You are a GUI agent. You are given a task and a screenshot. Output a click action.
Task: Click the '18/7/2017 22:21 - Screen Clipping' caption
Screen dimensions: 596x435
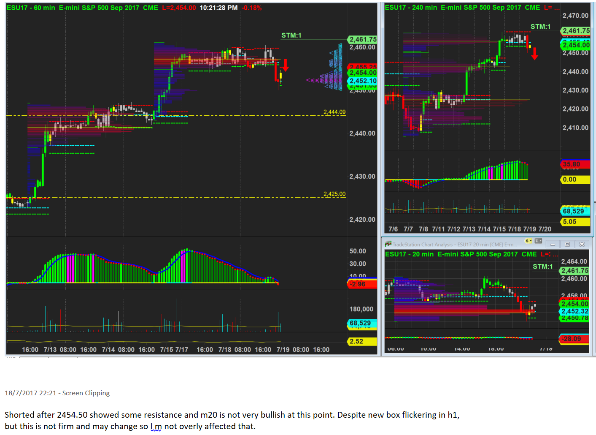[57, 393]
